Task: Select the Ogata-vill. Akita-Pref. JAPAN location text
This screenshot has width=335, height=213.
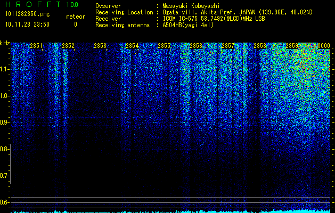Action: 238,12
